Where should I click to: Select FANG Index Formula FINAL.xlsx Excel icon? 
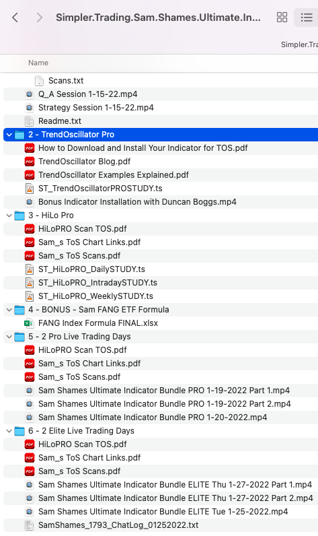[x=29, y=323]
